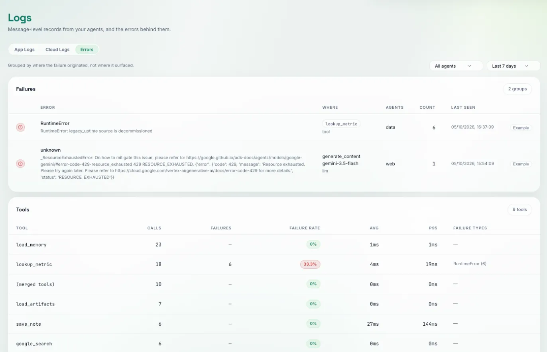Click the (merged tools) row name

(x=35, y=284)
